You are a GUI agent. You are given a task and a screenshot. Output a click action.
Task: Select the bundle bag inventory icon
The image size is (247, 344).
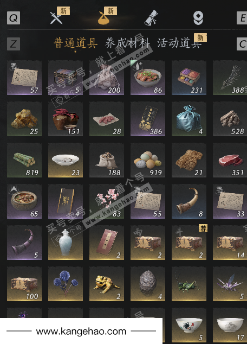[x=104, y=18]
